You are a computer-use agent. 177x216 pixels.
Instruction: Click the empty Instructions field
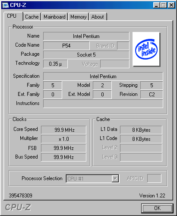[x=103, y=104]
